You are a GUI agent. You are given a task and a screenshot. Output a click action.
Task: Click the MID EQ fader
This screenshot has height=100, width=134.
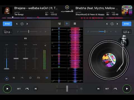click(16, 59)
